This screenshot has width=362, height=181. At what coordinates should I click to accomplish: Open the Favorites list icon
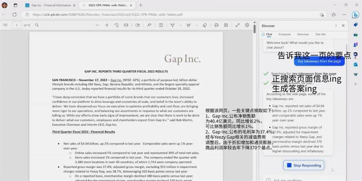[x=333, y=14]
